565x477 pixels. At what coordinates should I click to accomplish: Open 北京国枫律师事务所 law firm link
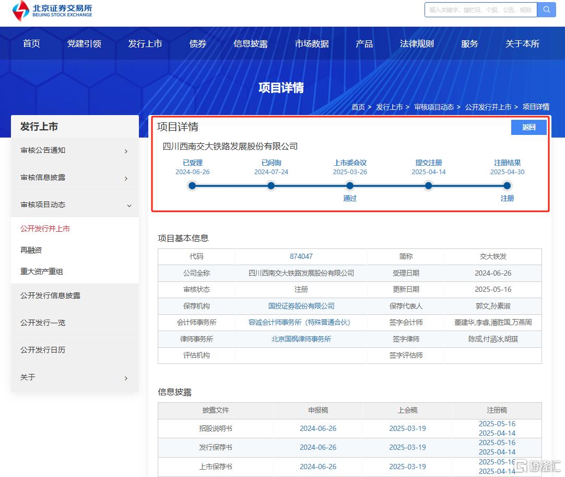pyautogui.click(x=301, y=339)
